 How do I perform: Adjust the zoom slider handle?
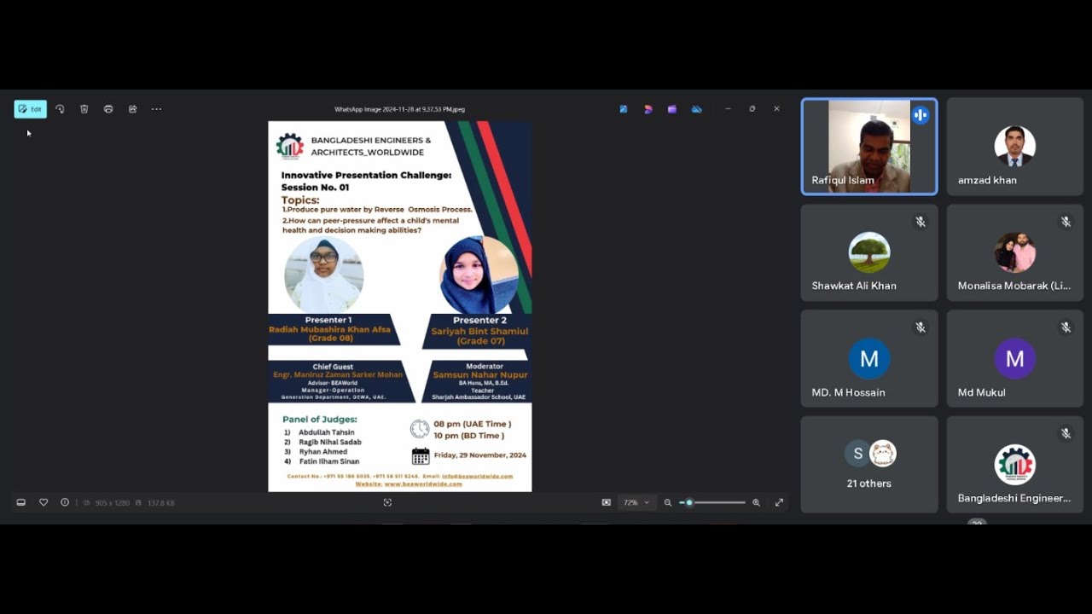click(689, 503)
